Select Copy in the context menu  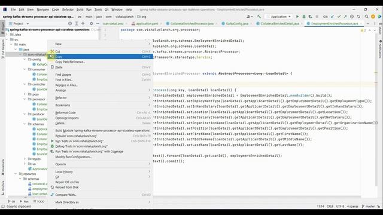[x=100, y=57]
